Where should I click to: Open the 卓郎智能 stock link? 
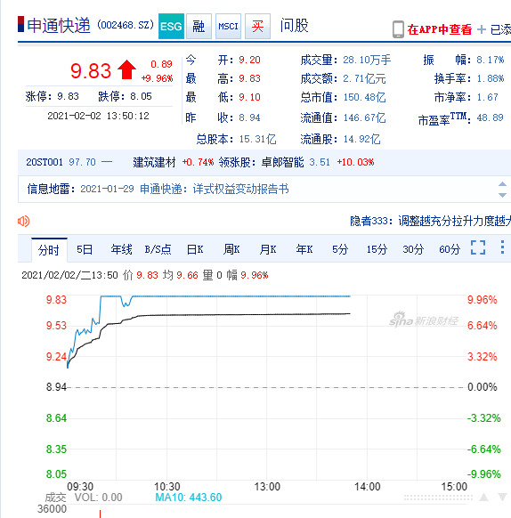click(282, 162)
